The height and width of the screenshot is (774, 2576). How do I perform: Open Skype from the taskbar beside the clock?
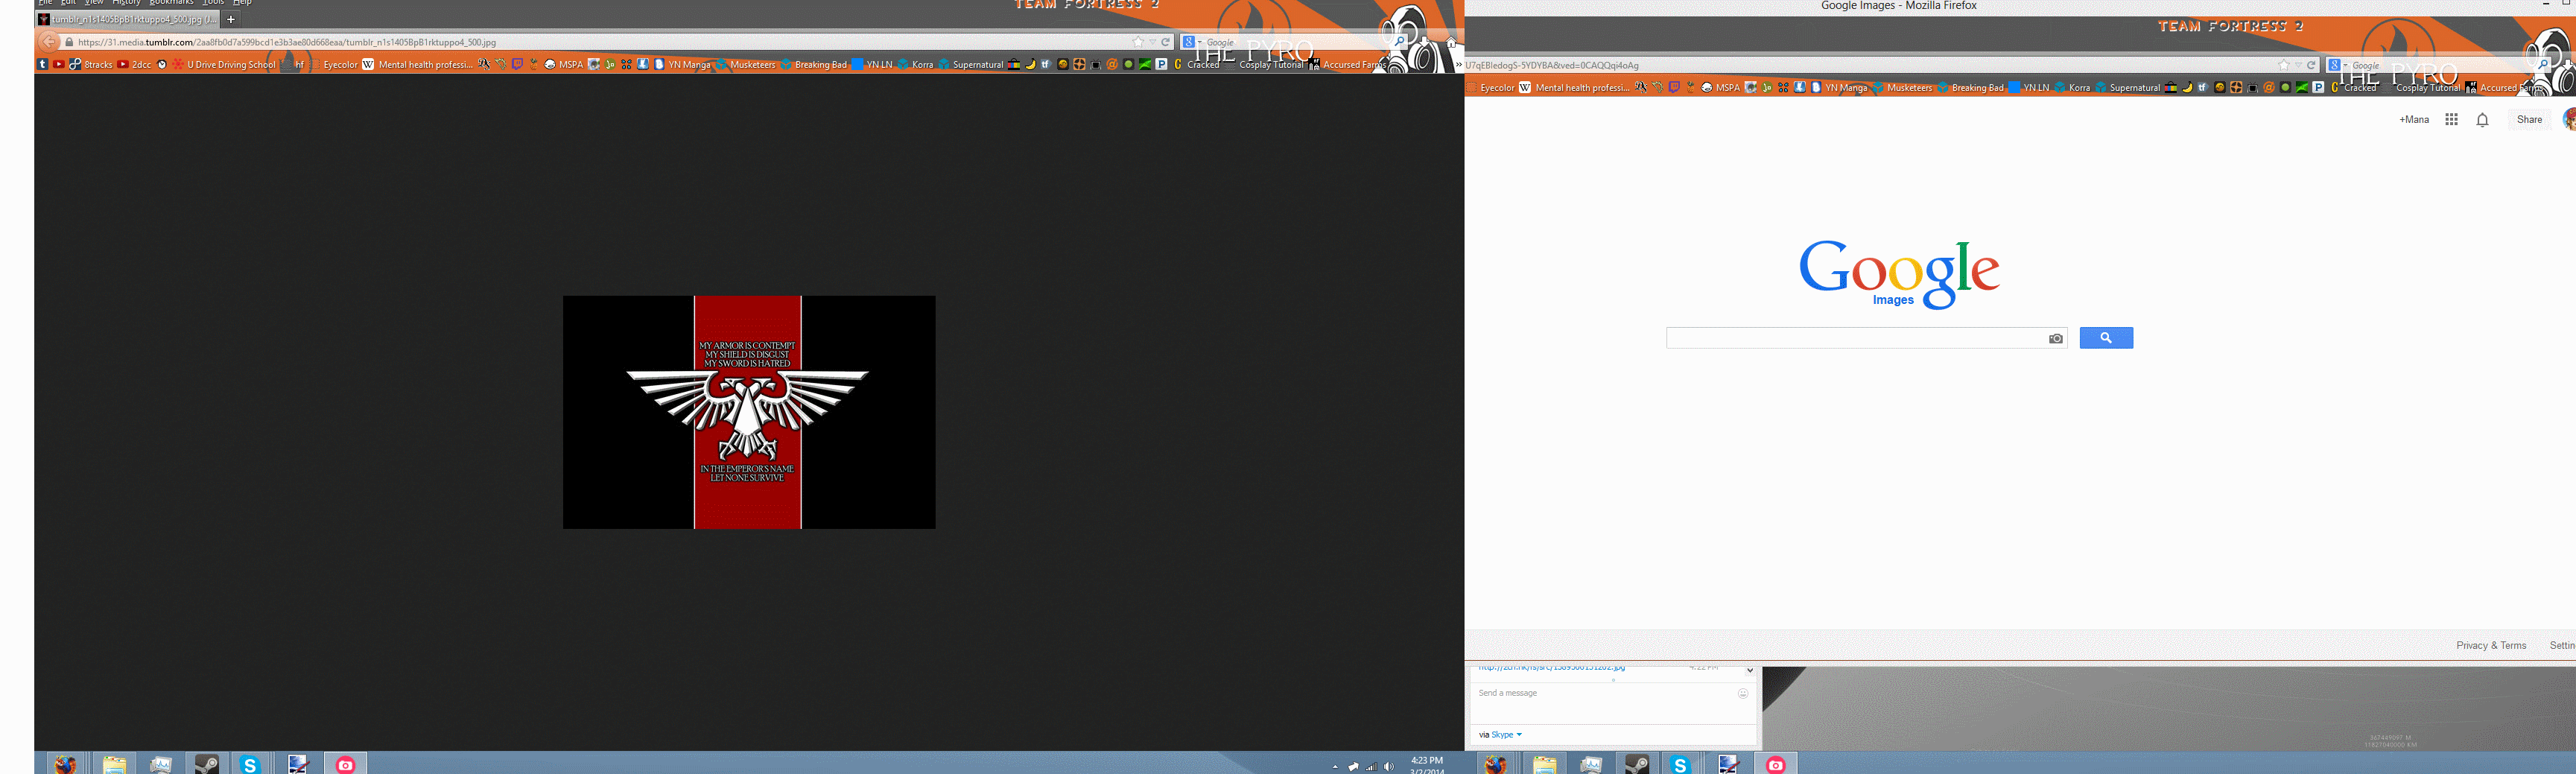(x=250, y=764)
